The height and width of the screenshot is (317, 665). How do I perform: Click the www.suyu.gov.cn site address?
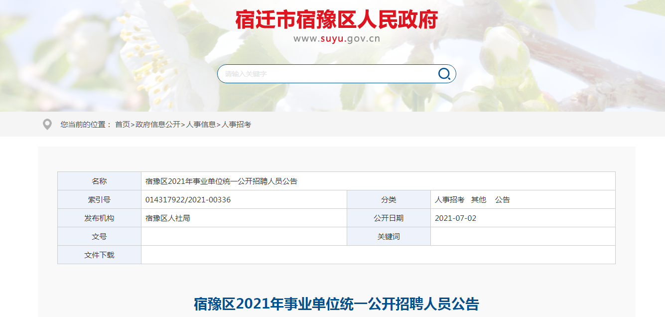point(337,38)
